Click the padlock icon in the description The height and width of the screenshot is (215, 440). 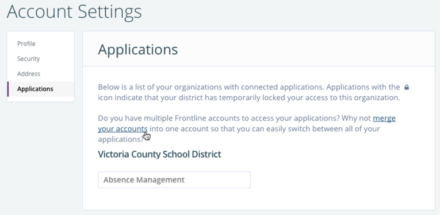[406, 87]
